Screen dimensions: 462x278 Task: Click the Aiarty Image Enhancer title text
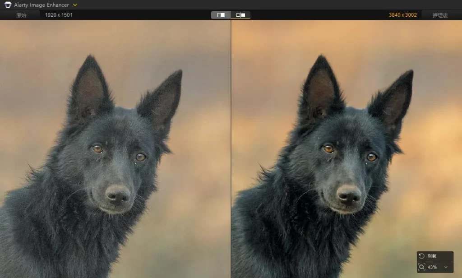tap(41, 5)
